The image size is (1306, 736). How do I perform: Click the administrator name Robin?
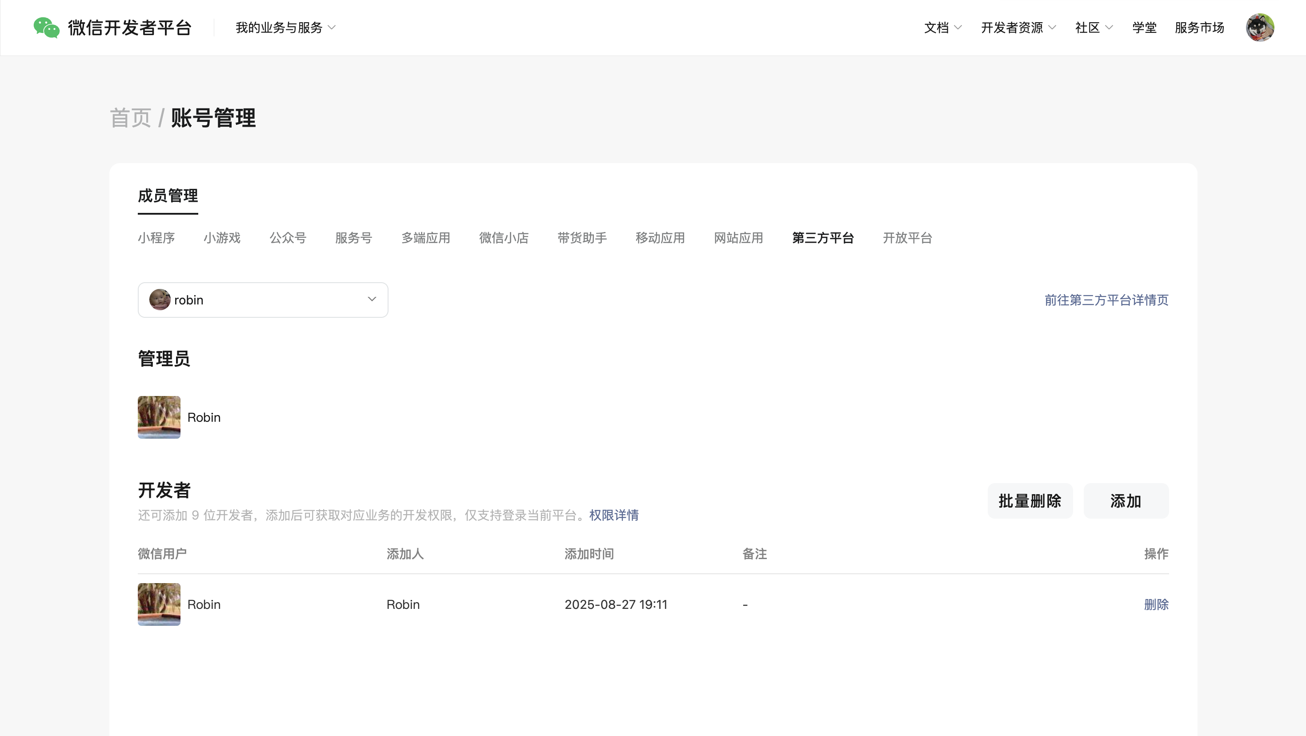[204, 417]
